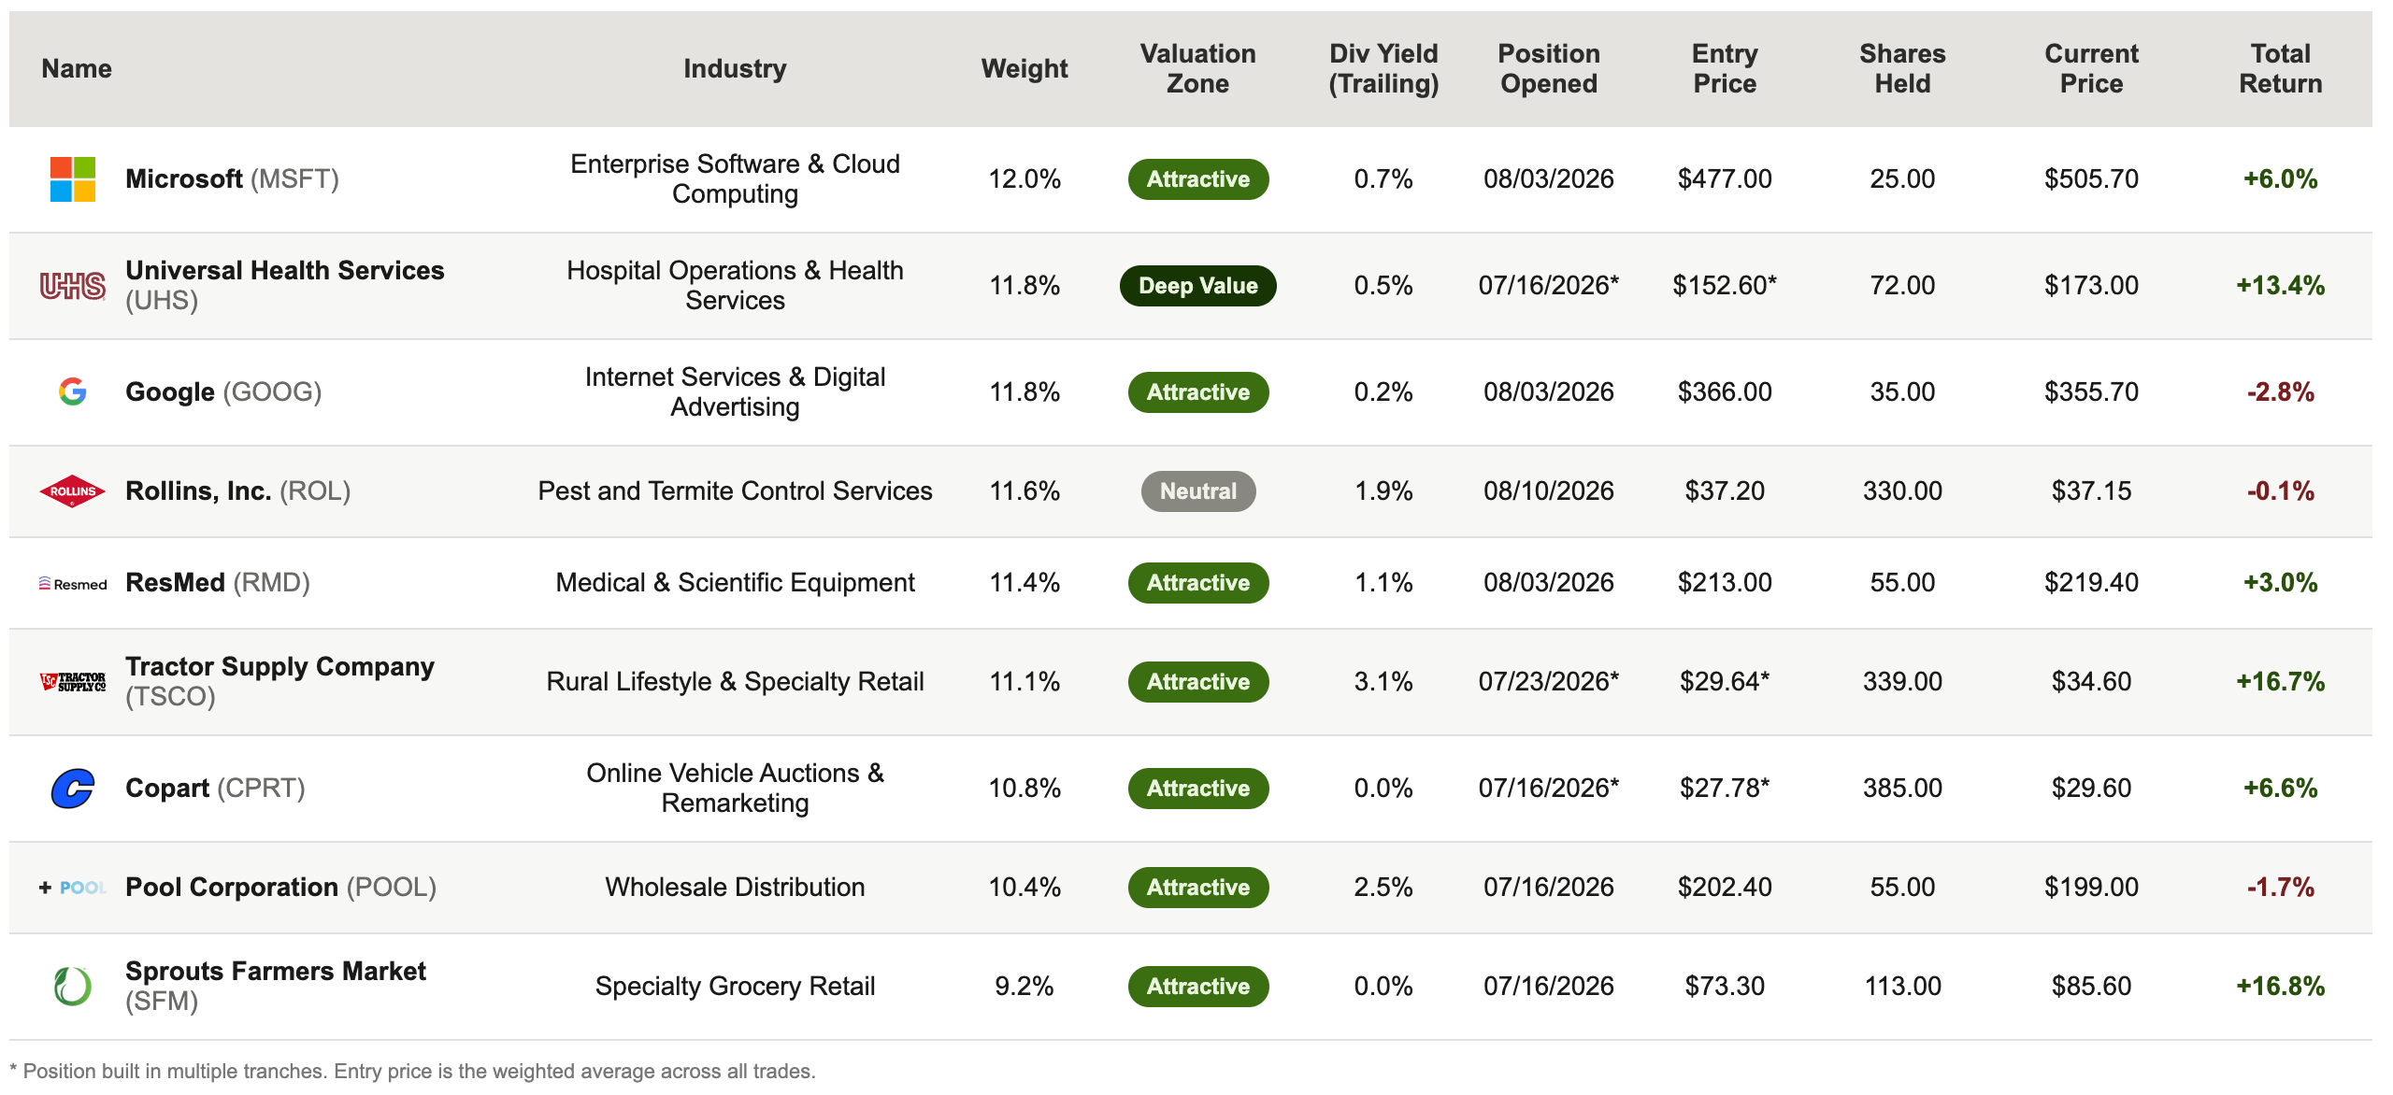The width and height of the screenshot is (2393, 1095).
Task: Click the Valuation Zone column header
Action: coord(1197,69)
